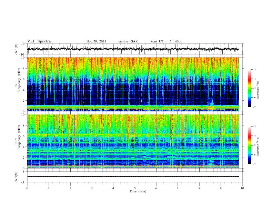Click the "Time (min)" x-axis label
Screen dimensions: 273x211
pyautogui.click(x=138, y=191)
